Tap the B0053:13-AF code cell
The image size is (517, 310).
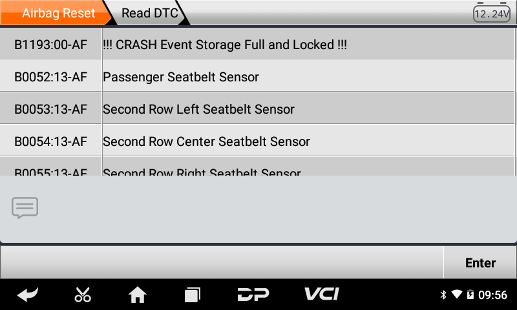pyautogui.click(x=51, y=109)
